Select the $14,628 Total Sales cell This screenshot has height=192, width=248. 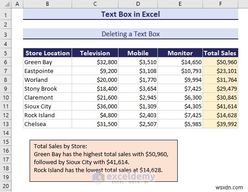tap(220, 115)
